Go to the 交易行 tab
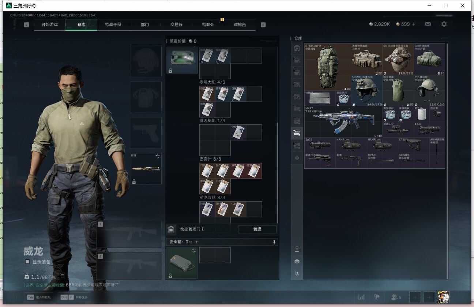 [176, 25]
